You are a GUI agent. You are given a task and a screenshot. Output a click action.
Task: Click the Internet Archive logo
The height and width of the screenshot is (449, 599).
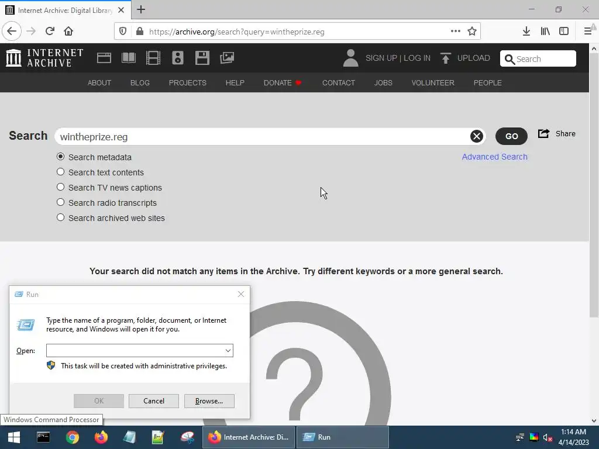pyautogui.click(x=44, y=58)
